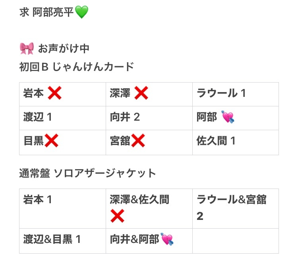Select the ラウール&宮舘 2 cell
Screen dimensions: 298x260
click(x=236, y=208)
